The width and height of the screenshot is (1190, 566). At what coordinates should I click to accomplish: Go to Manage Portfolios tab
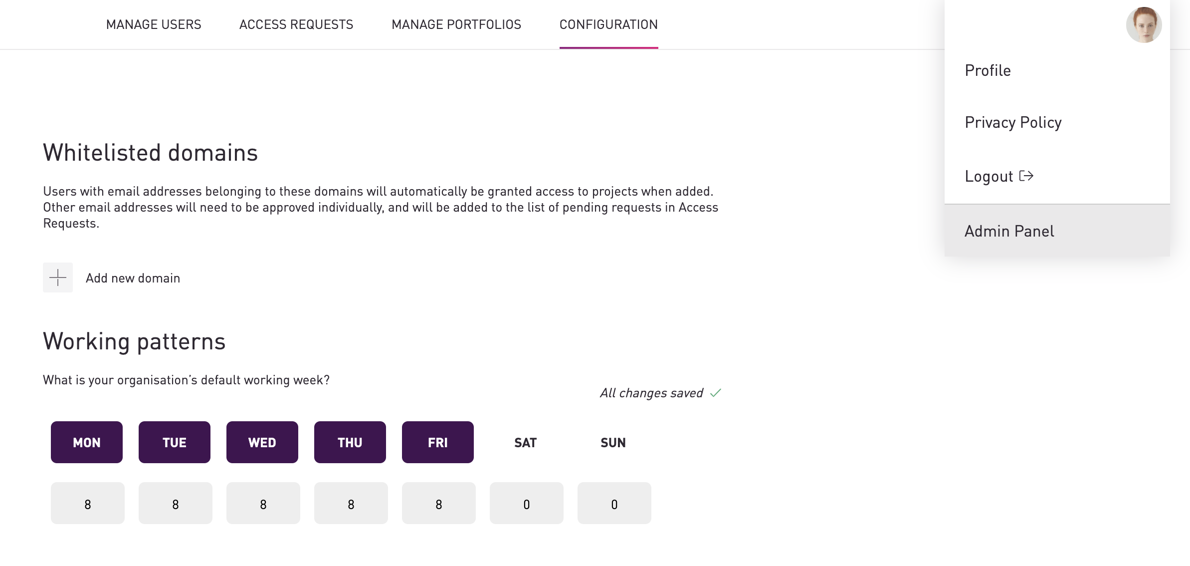[456, 24]
